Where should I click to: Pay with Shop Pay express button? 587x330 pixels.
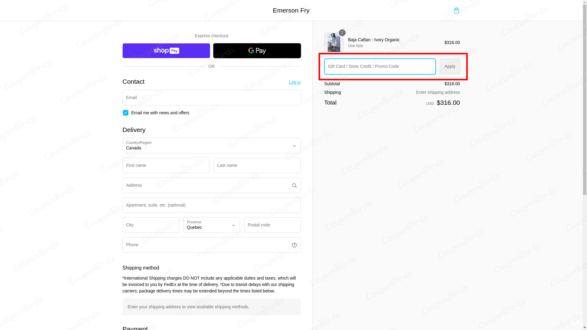(x=166, y=51)
